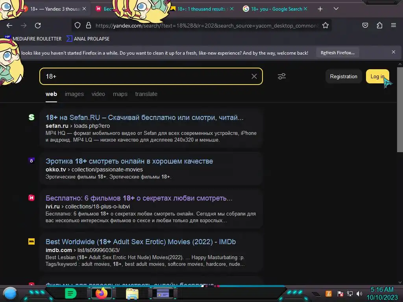Click the Sefan green S favicon
The image size is (403, 302).
click(x=31, y=117)
